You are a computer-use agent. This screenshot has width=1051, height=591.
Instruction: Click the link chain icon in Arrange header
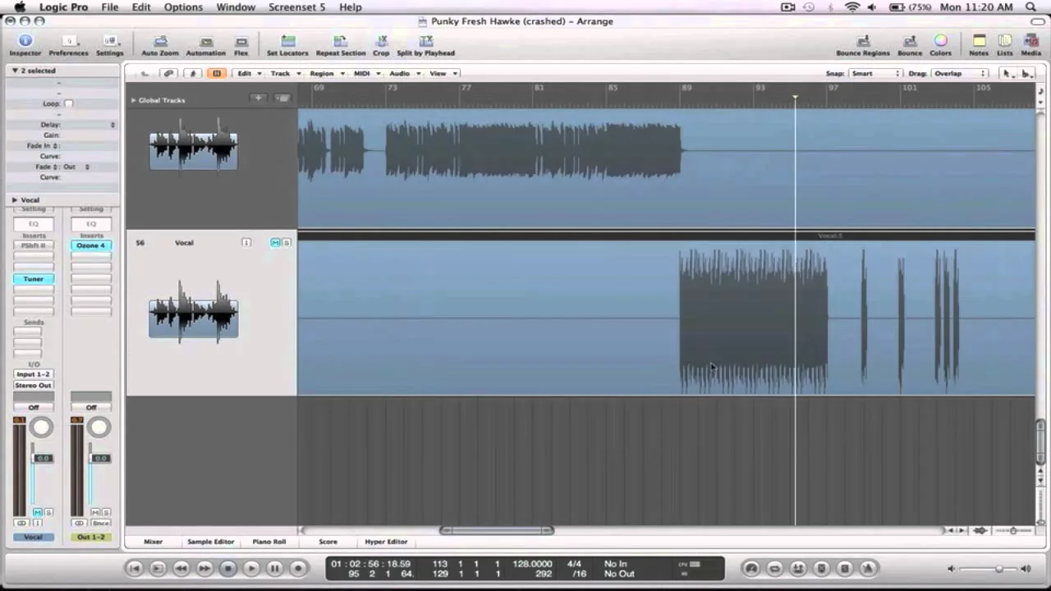(168, 73)
